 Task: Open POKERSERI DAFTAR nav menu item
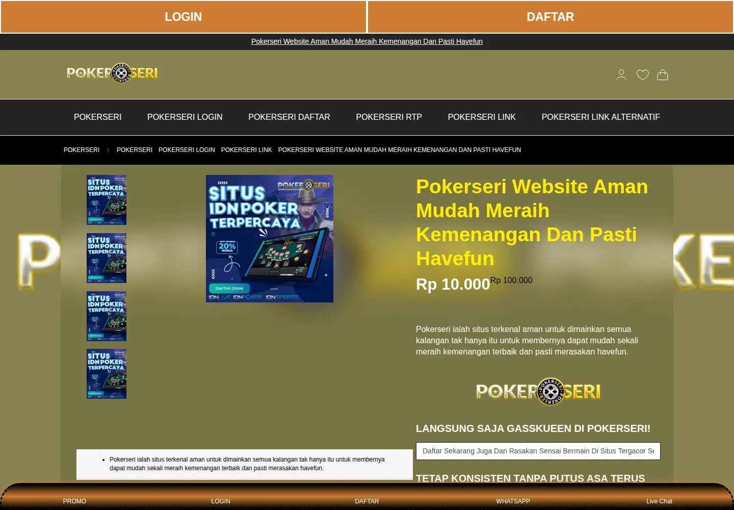click(x=289, y=117)
